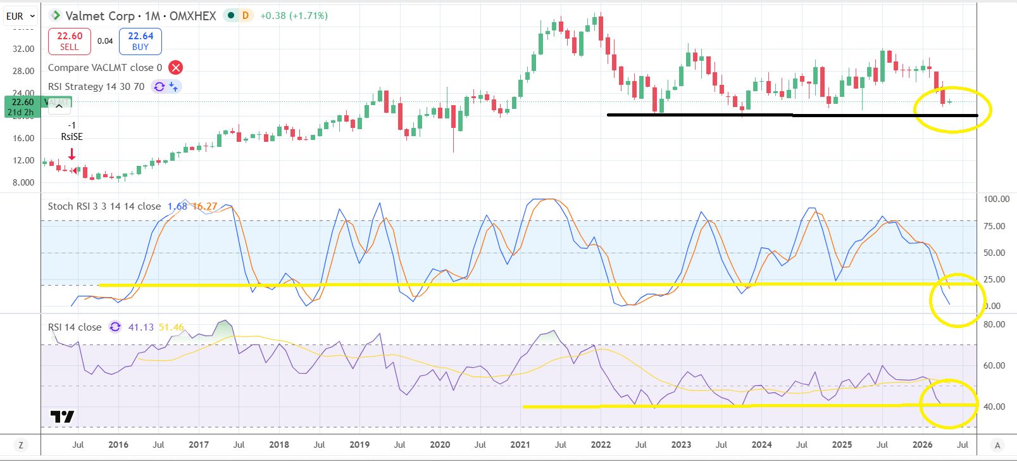The width and height of the screenshot is (1017, 461).
Task: Click the black horizontal support line on chart
Action: pyautogui.click(x=792, y=115)
